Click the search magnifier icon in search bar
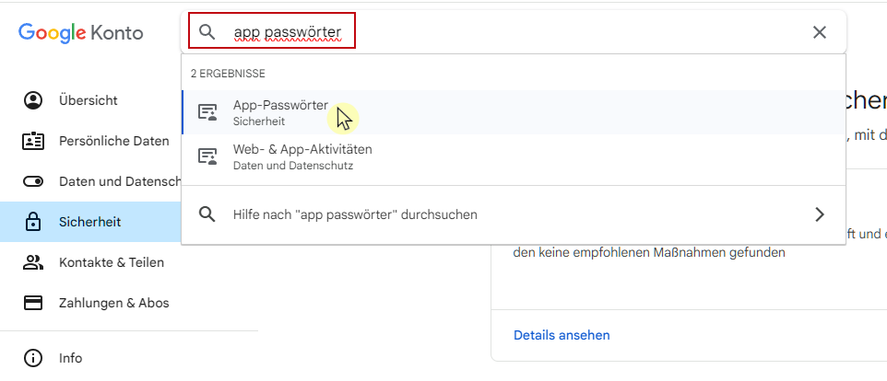 point(207,32)
